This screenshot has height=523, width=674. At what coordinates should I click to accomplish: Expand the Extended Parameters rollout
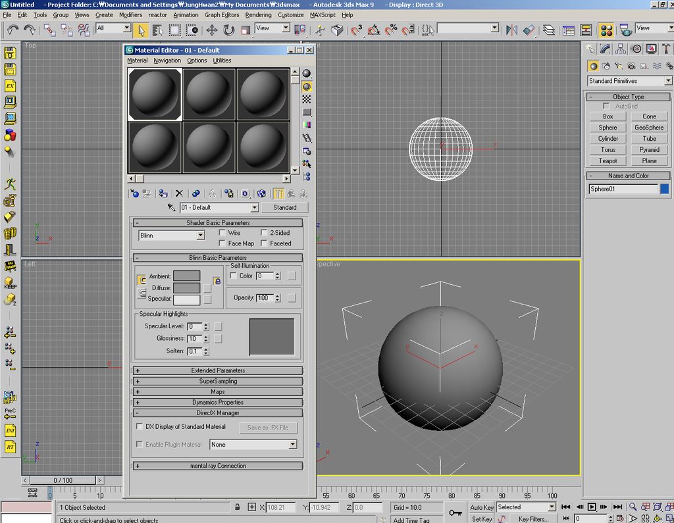(x=218, y=370)
